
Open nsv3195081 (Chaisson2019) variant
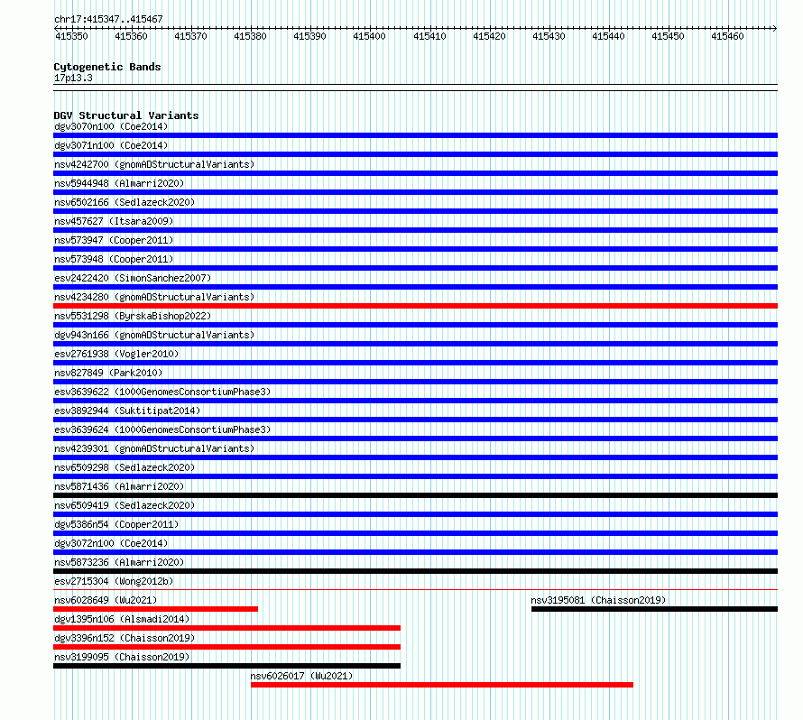pyautogui.click(x=598, y=600)
